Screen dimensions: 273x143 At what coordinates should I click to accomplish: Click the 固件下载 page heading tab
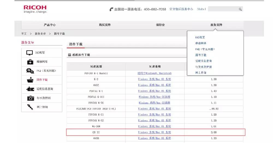click(76, 44)
